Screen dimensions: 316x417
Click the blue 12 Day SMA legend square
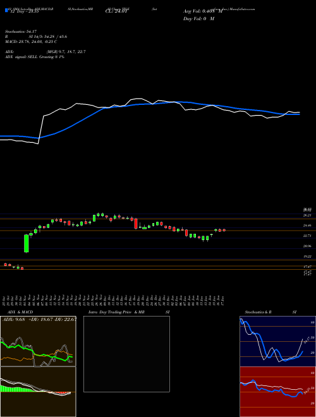6,10
